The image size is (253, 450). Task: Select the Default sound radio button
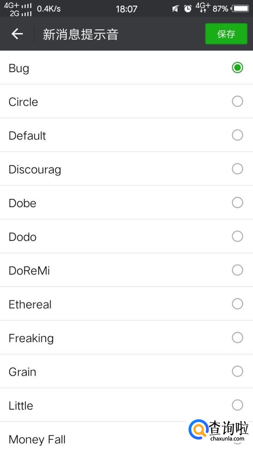point(237,135)
